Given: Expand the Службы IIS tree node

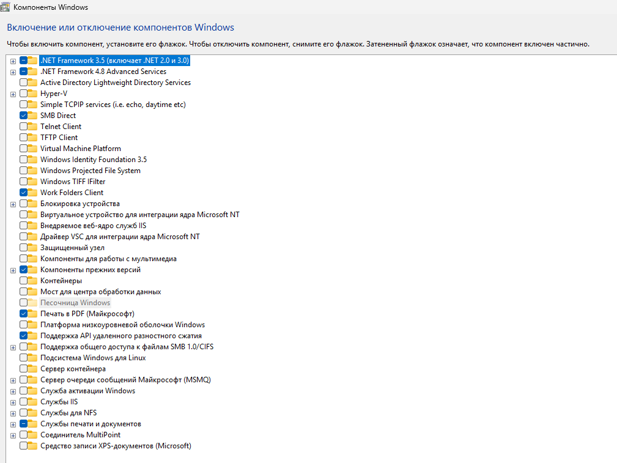Looking at the screenshot, I should (x=13, y=402).
